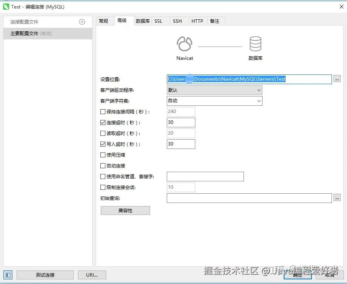Open the editor button beside initial query
Image resolution: width=347 pixels, height=284 pixels.
337,198
